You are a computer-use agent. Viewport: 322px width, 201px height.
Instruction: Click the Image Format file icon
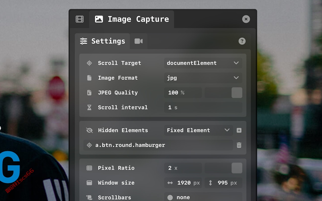tap(89, 78)
